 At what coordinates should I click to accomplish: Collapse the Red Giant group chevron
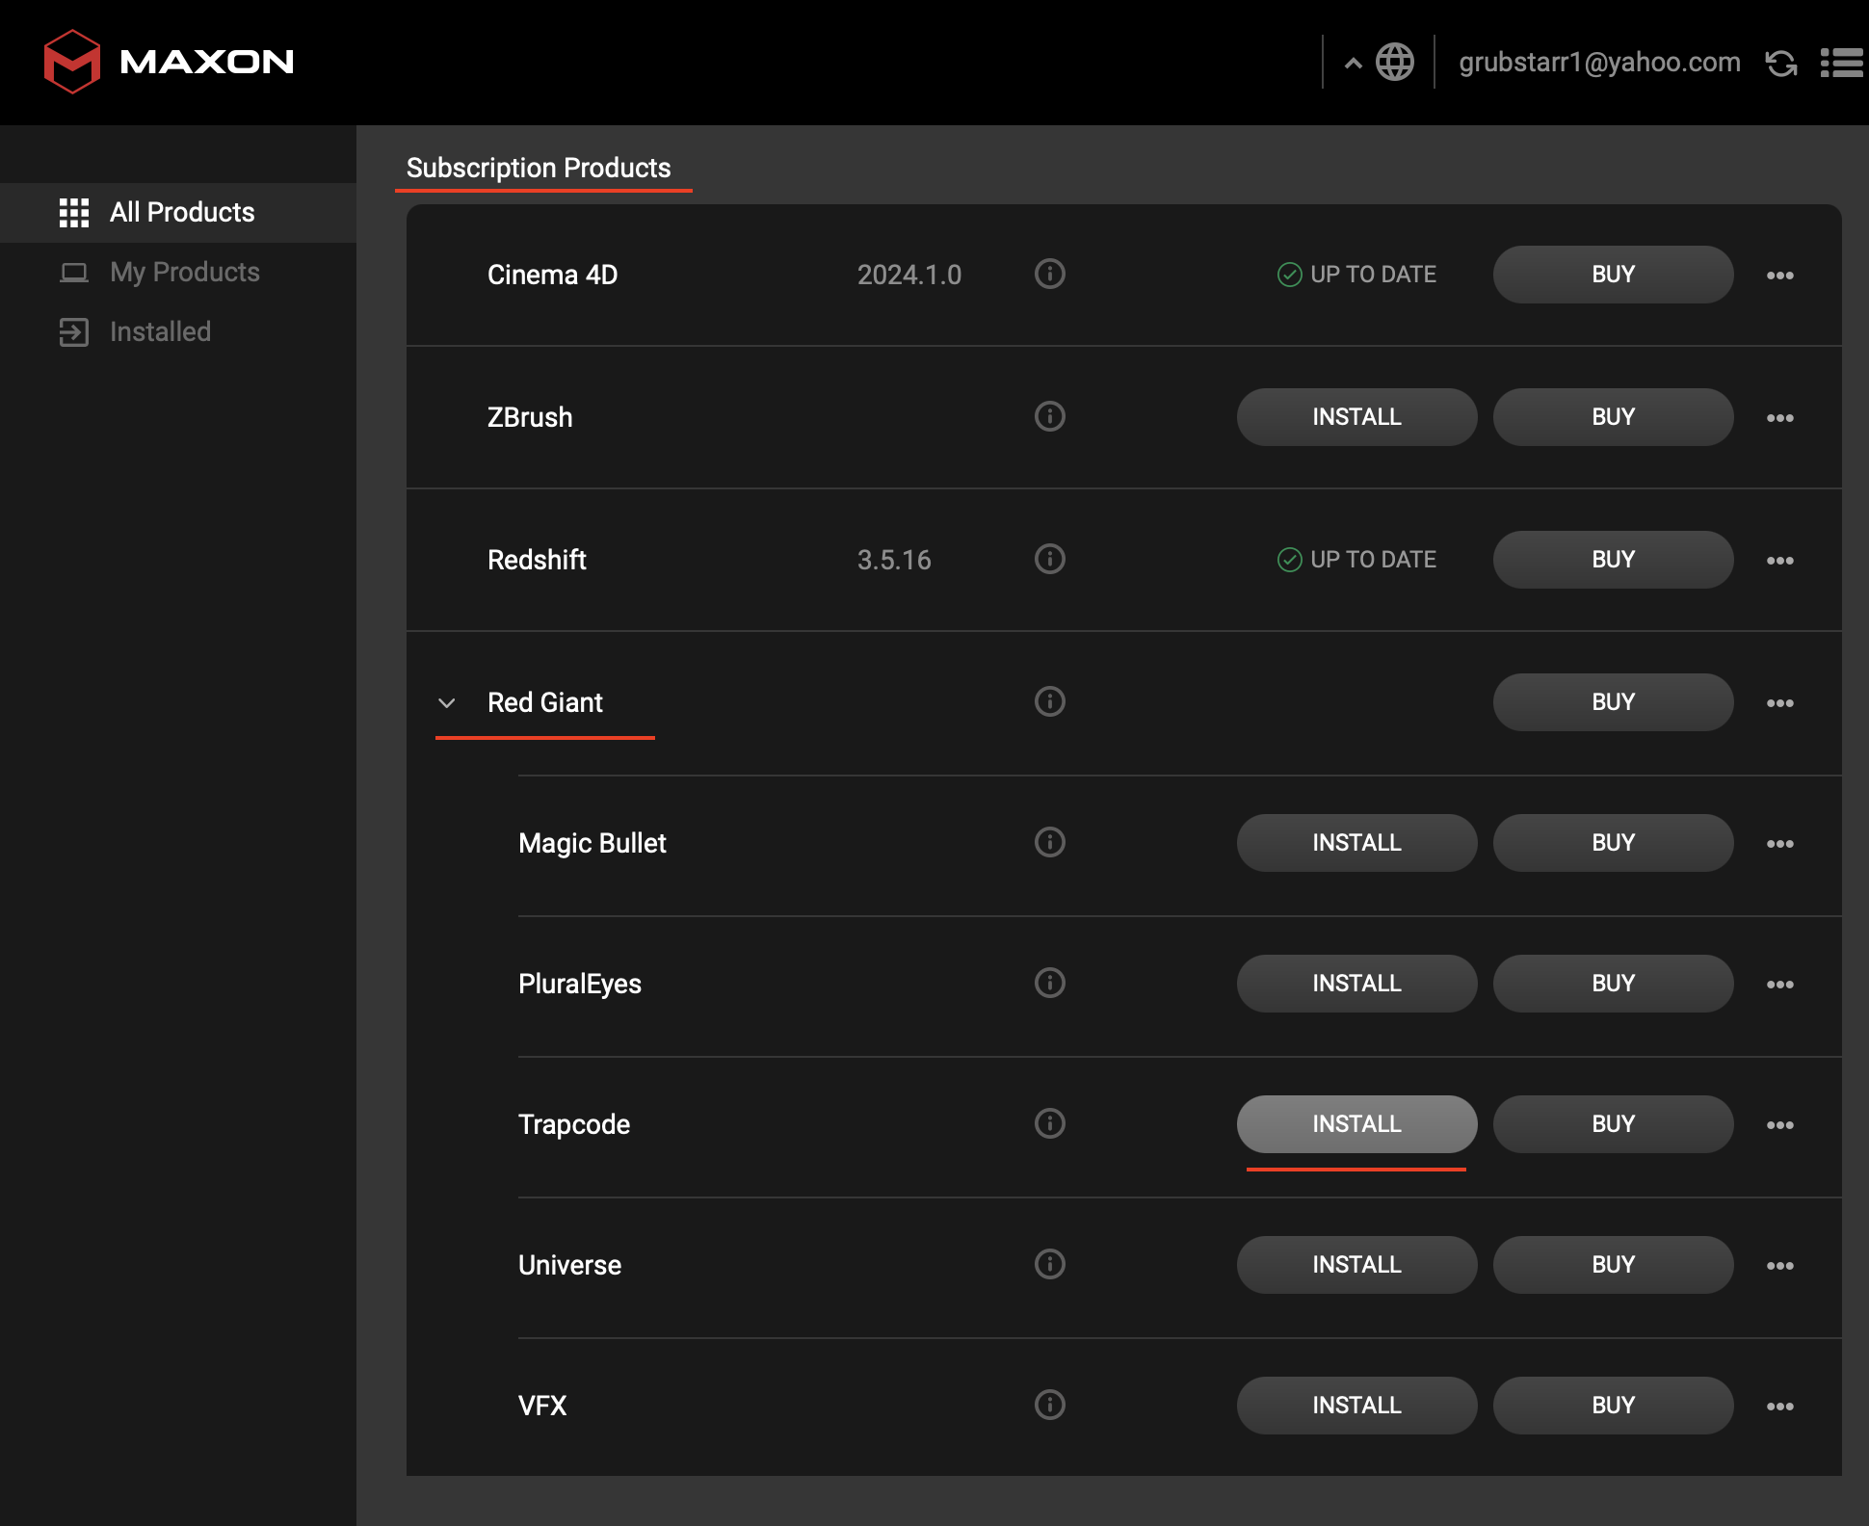pyautogui.click(x=446, y=703)
